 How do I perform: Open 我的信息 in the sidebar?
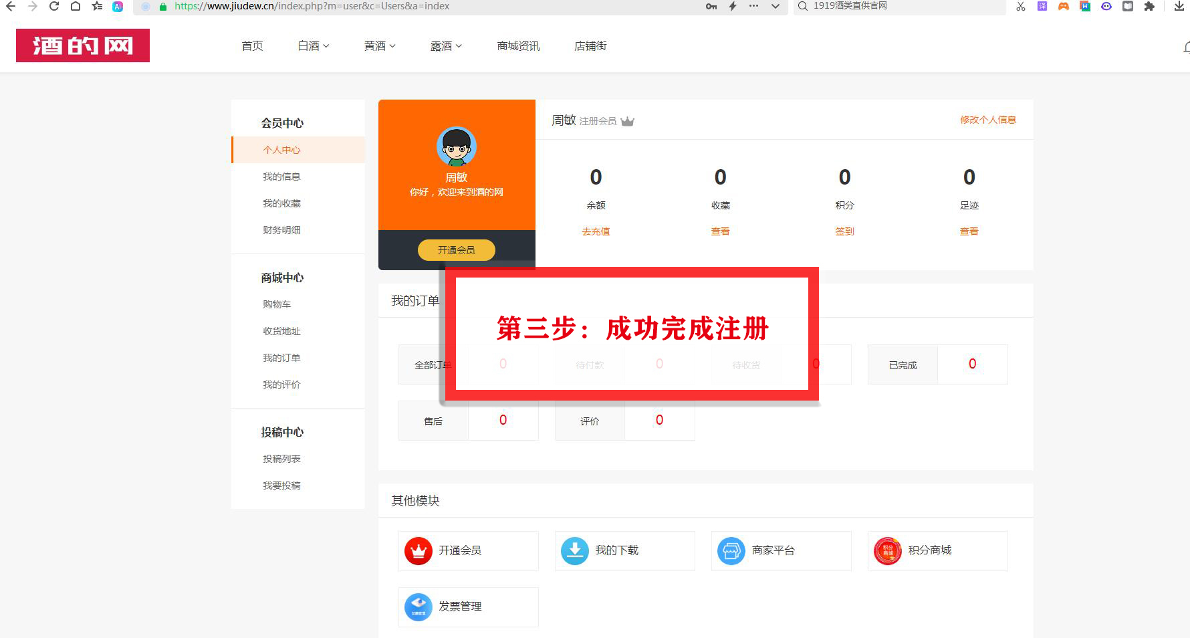281,177
